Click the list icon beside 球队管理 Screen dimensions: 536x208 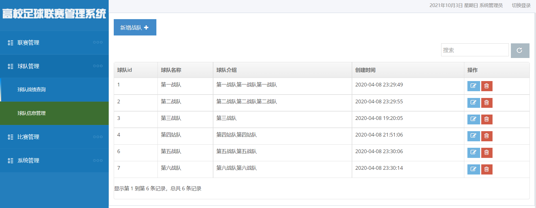(x=10, y=66)
